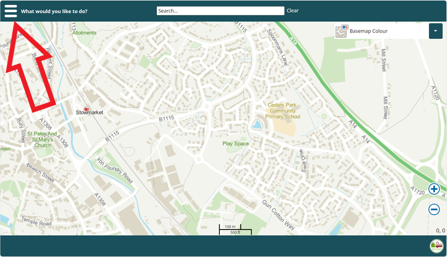Open the hamburger menu
447x257 pixels.
click(10, 11)
